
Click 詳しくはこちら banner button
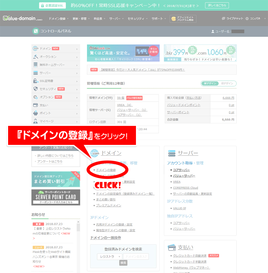tap(217, 5)
